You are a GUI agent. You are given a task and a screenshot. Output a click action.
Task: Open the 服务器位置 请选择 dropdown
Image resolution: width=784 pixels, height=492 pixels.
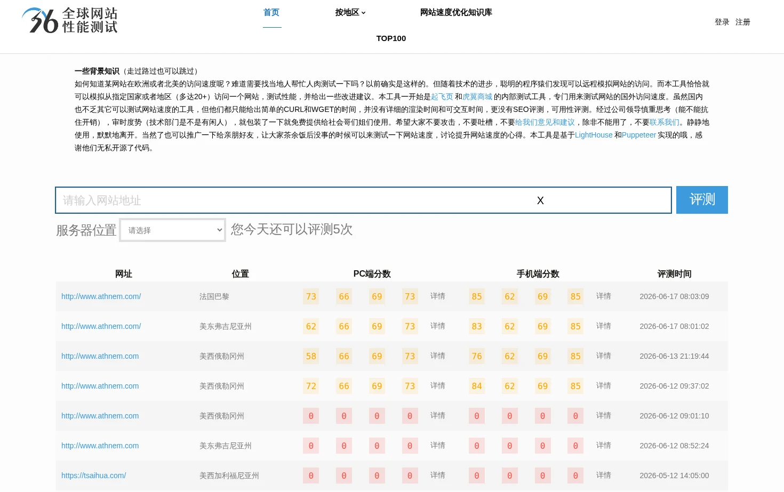173,230
